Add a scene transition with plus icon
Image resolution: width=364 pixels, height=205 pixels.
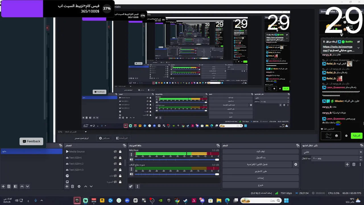pos(347,164)
